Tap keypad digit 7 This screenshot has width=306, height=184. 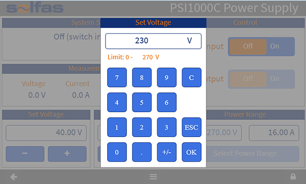(117, 77)
